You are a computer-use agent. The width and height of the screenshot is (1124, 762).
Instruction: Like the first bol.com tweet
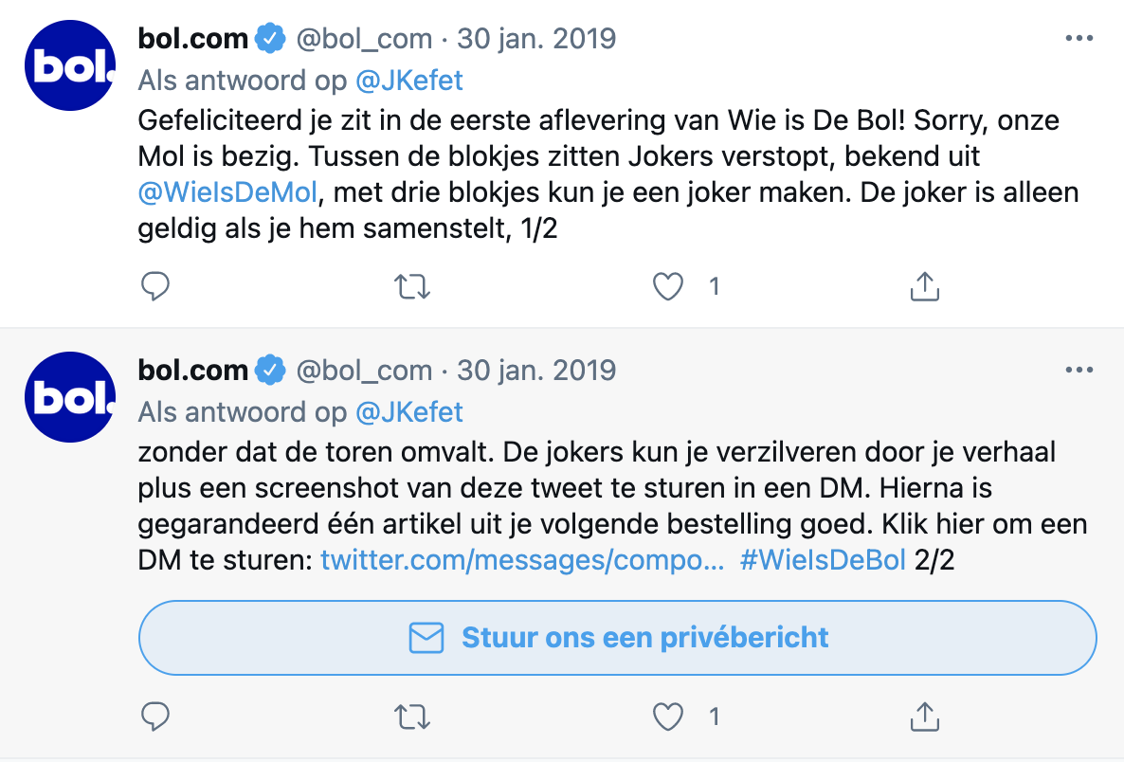[x=669, y=286]
